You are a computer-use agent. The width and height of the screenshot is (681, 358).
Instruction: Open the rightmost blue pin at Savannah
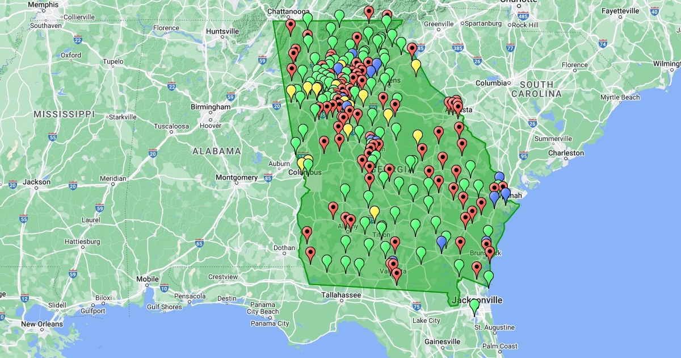pos(506,194)
